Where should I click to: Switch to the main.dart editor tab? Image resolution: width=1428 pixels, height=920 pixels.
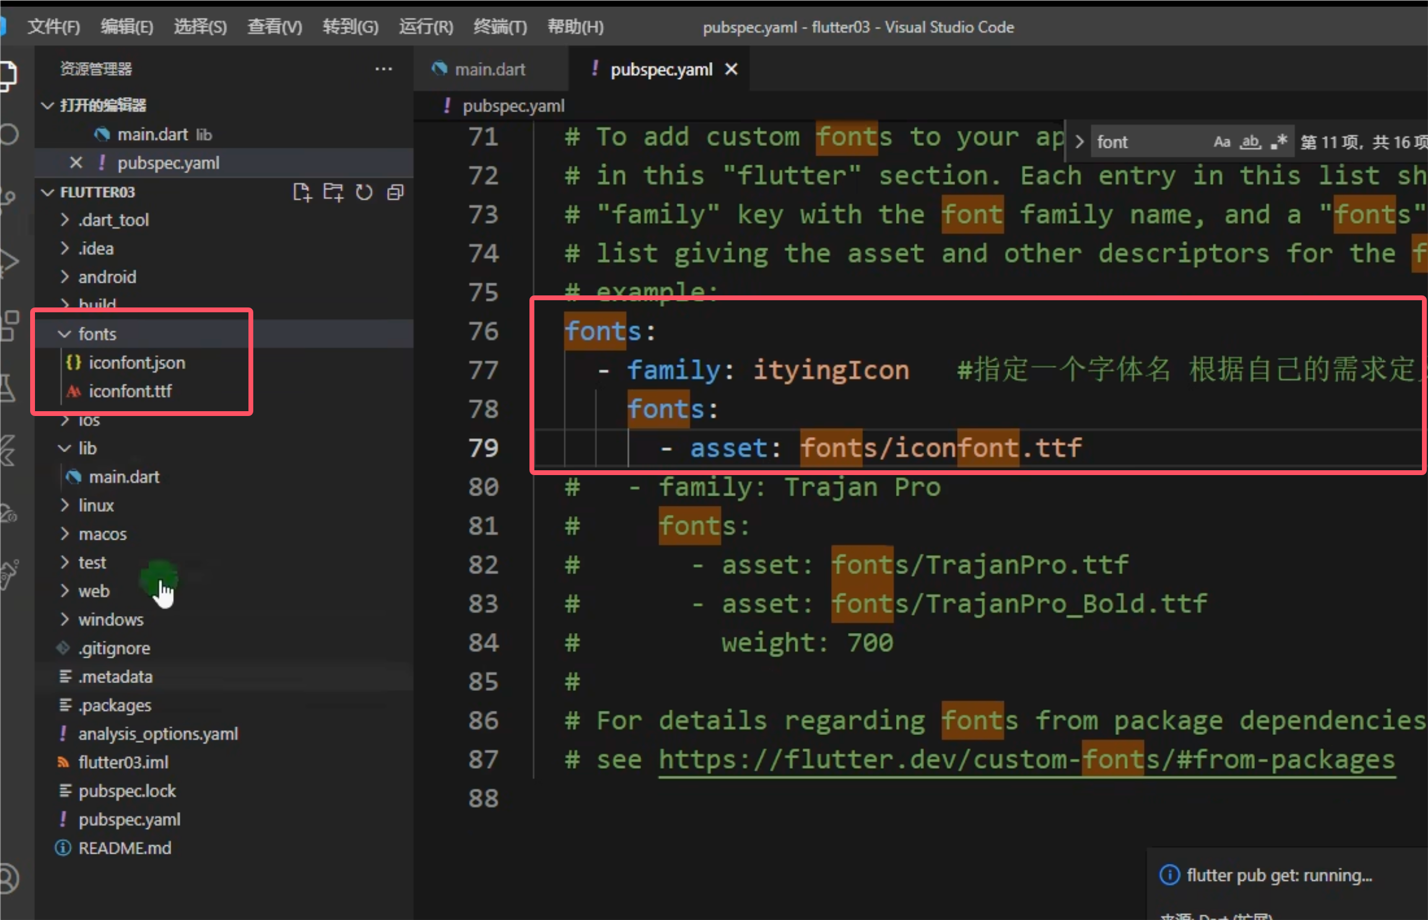(490, 69)
